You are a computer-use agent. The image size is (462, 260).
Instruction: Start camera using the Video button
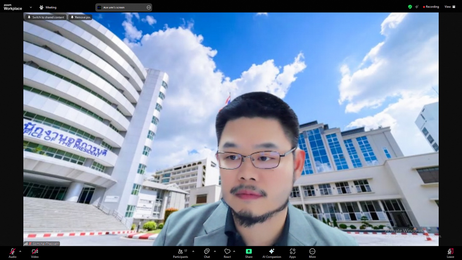click(x=35, y=253)
